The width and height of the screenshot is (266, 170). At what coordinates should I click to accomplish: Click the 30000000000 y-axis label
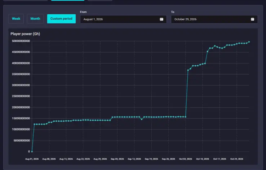[21, 85]
